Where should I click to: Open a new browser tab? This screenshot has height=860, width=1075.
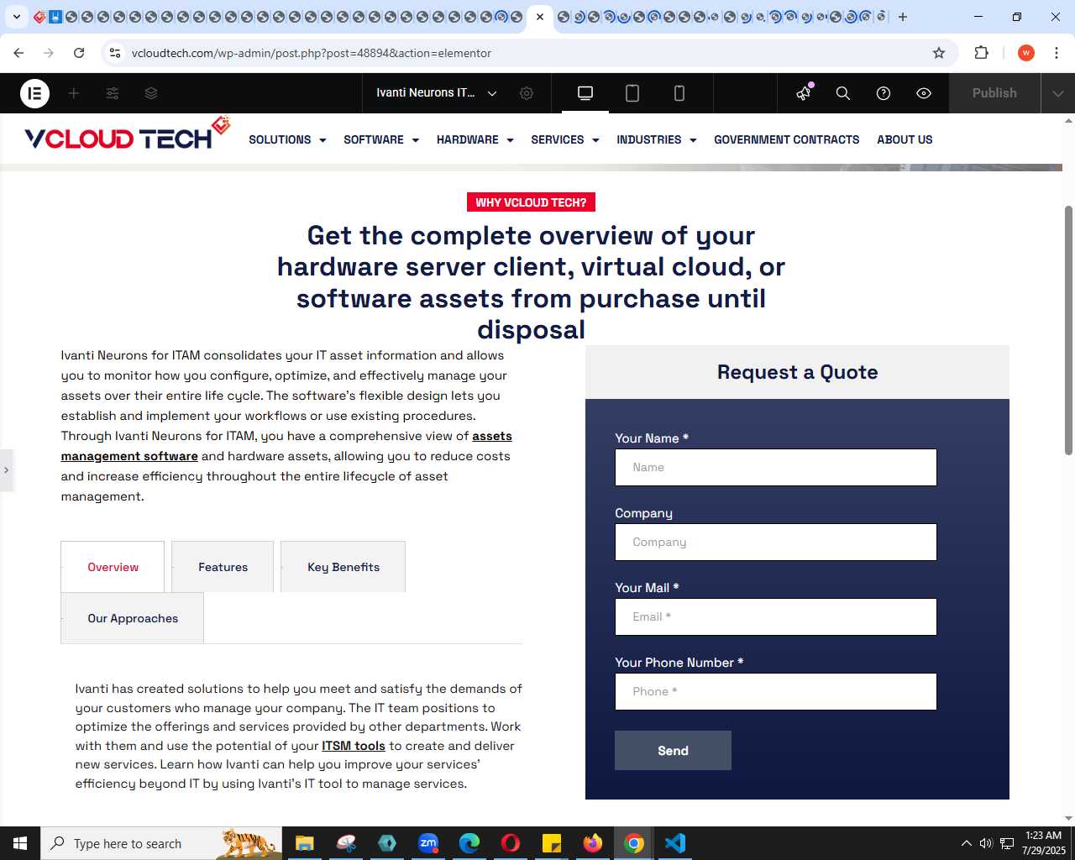(903, 17)
